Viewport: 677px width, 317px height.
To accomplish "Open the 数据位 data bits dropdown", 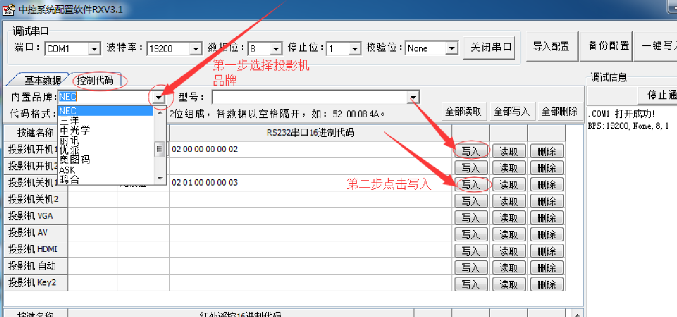I will pos(276,49).
